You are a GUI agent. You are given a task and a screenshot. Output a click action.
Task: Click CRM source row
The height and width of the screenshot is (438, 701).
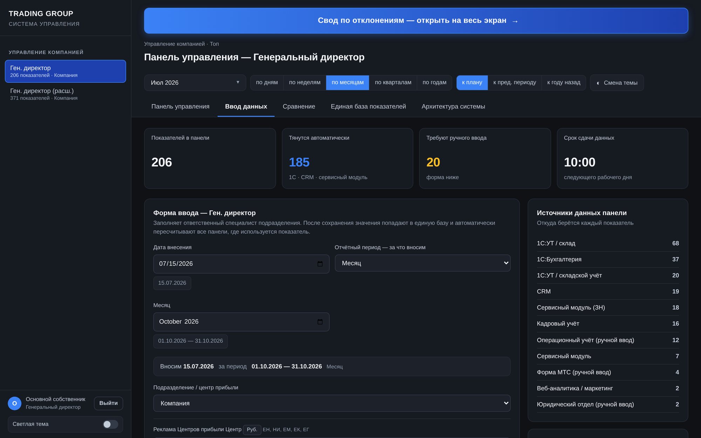607,292
